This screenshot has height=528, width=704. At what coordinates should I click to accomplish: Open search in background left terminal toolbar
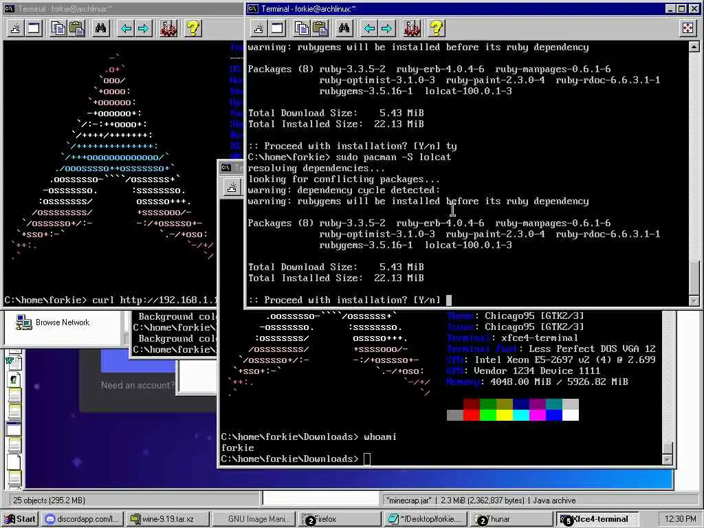100,29
